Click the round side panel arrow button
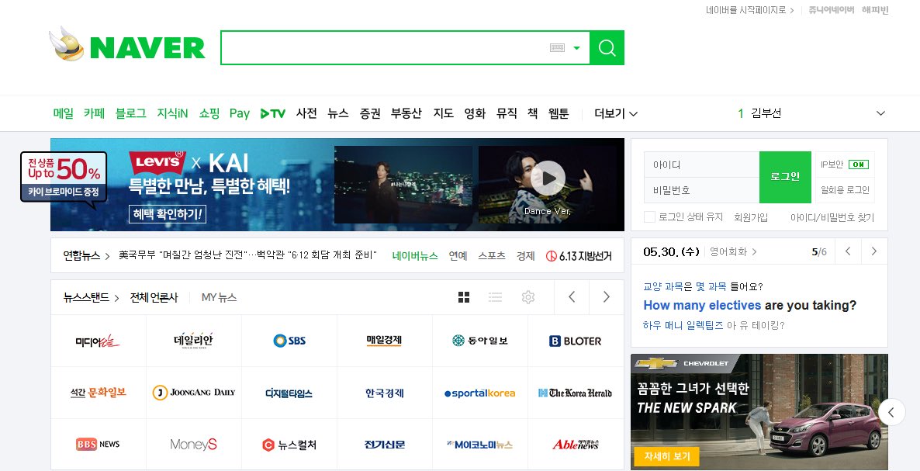 click(891, 412)
